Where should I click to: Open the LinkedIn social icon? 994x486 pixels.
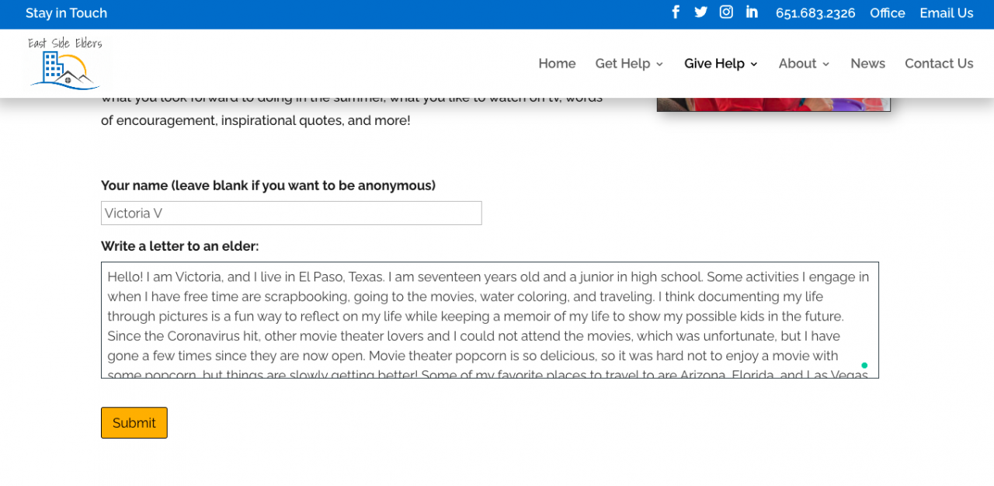pyautogui.click(x=752, y=12)
